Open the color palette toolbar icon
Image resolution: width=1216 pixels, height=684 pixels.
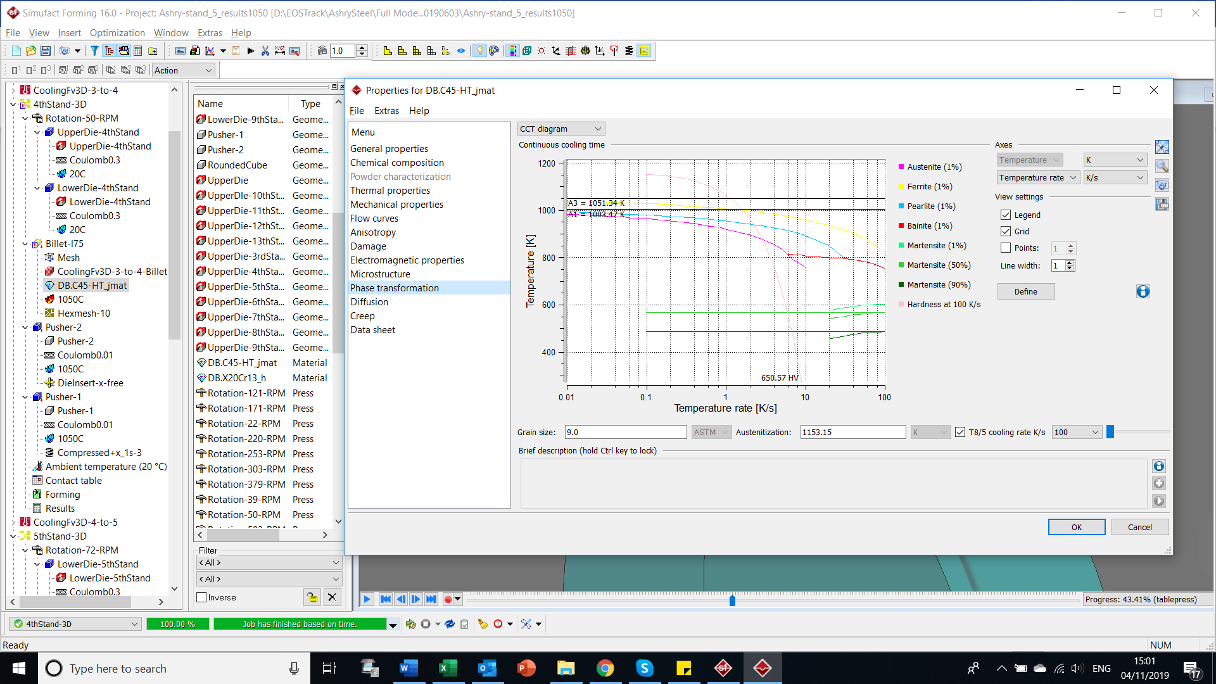(495, 51)
